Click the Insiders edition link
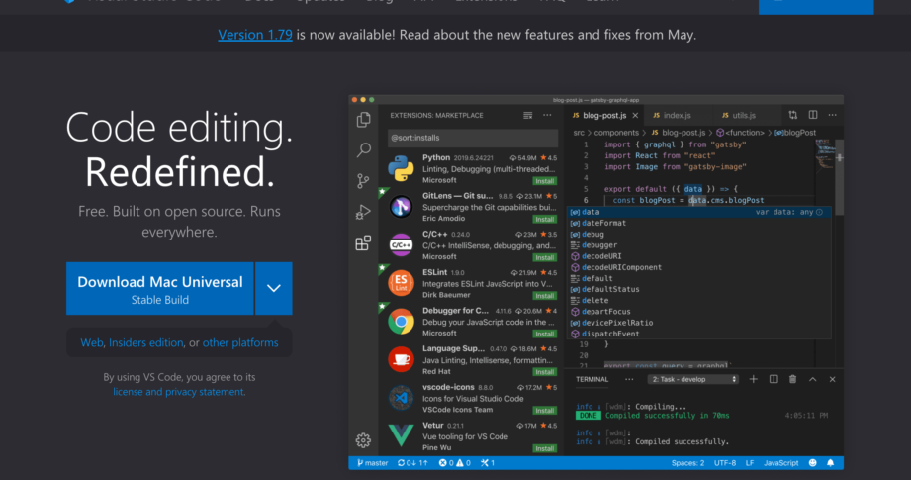The image size is (911, 480). [145, 343]
